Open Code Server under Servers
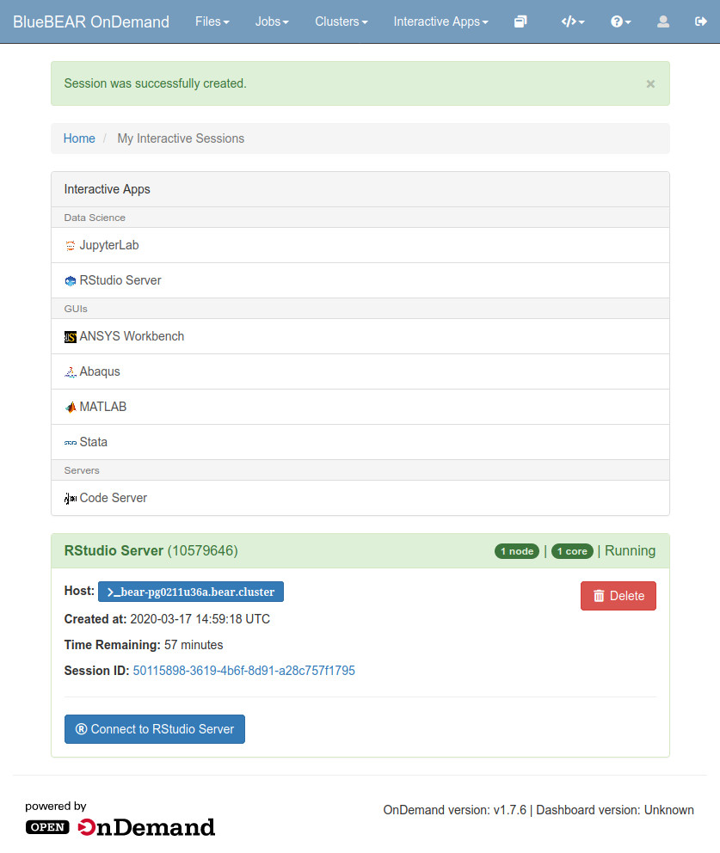Image resolution: width=720 pixels, height=853 pixels. [x=360, y=498]
